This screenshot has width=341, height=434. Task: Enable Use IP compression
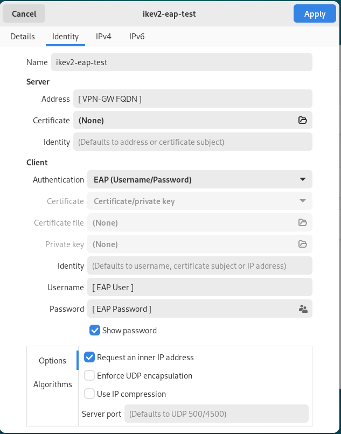pos(89,394)
